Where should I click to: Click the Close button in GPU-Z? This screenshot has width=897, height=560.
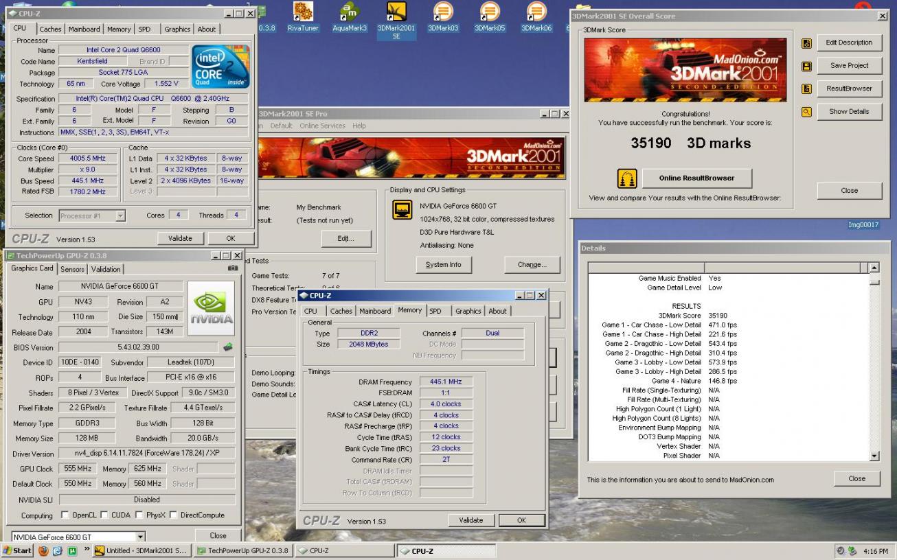pyautogui.click(x=218, y=535)
